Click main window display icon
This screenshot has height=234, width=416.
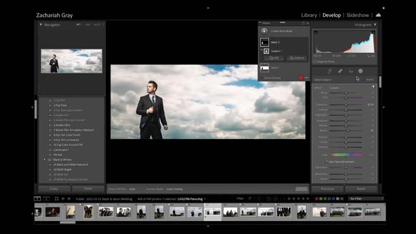[x=38, y=198]
